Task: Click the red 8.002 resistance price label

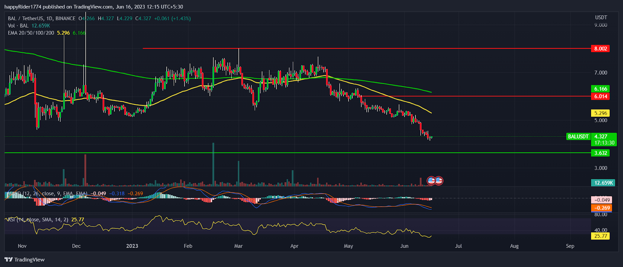Action: [600, 49]
